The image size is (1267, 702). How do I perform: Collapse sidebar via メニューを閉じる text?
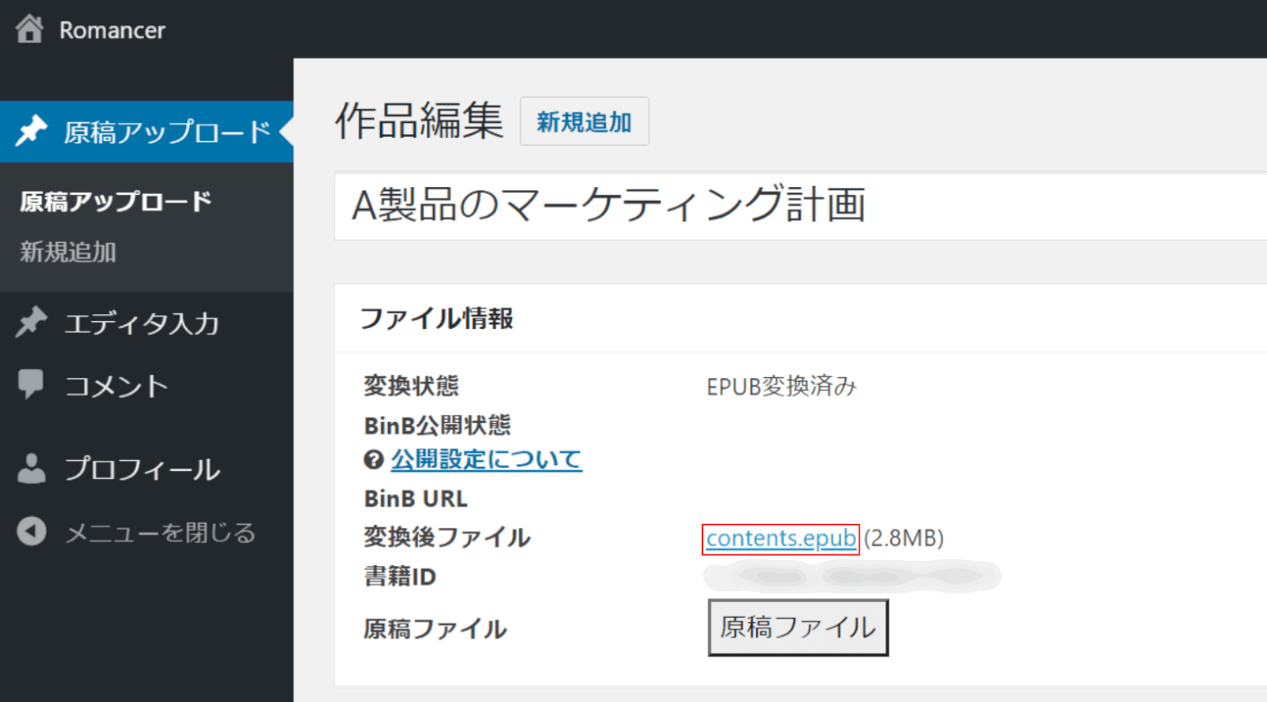click(161, 533)
